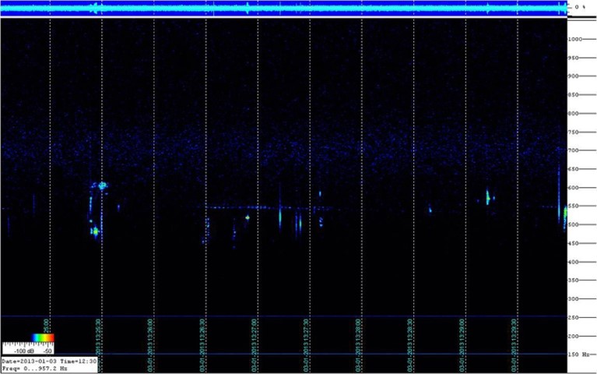Click the 450 frequency axis label
This screenshot has width=597, height=374.
(x=574, y=244)
